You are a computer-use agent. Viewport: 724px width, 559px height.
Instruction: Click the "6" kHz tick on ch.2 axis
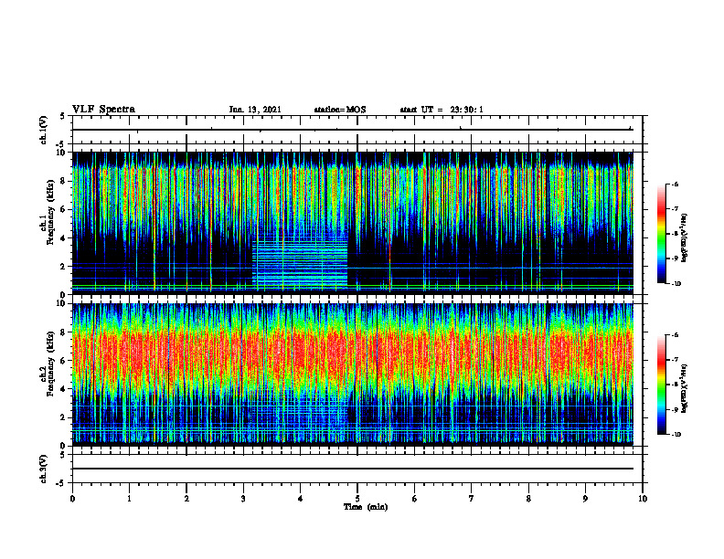pyautogui.click(x=64, y=361)
